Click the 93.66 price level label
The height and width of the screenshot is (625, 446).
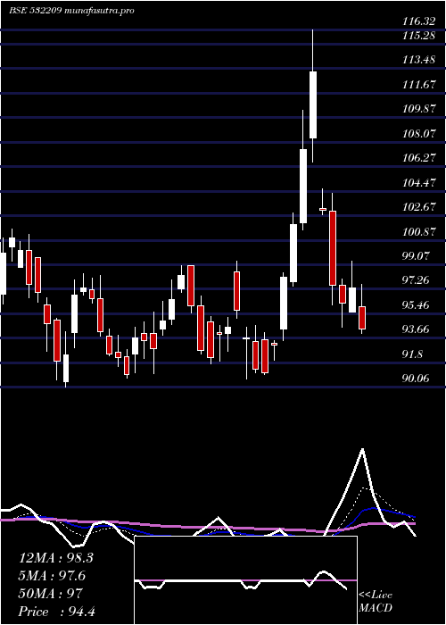click(x=417, y=329)
